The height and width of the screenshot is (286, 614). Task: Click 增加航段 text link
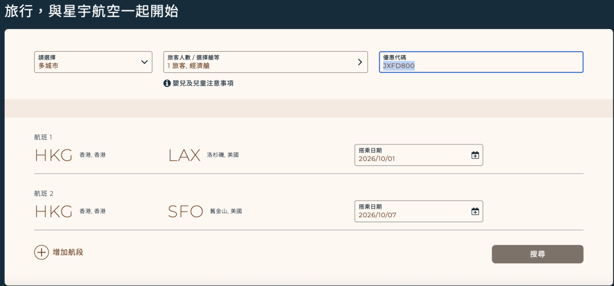coord(68,252)
